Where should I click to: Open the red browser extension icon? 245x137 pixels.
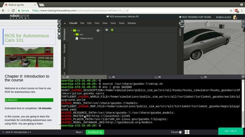237,11
